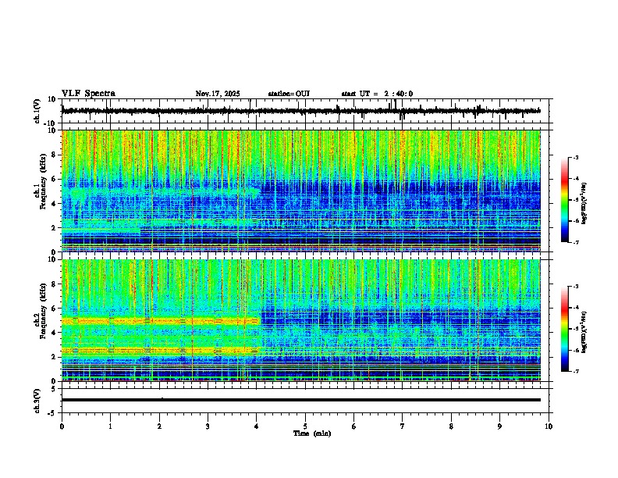Click the ch.2 color bar log(PSD) label
Screen dimensions: 618x478
tap(584, 331)
